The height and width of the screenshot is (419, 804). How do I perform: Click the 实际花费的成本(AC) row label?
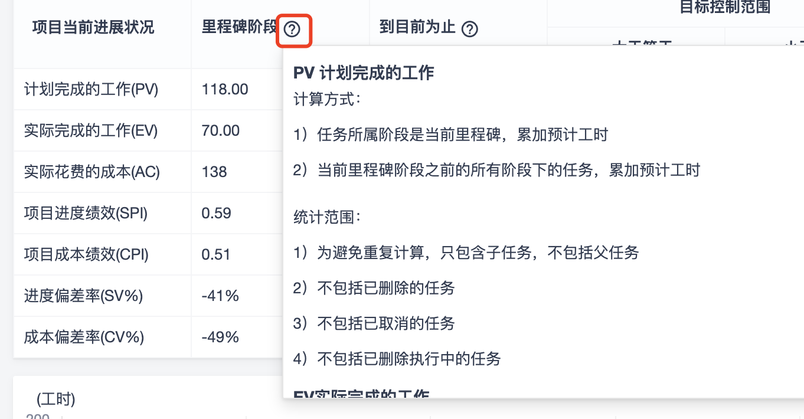[x=92, y=172]
